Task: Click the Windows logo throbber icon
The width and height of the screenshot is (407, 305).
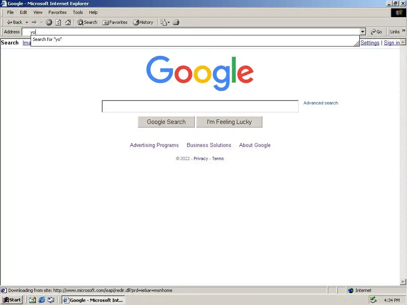Action: (398, 13)
